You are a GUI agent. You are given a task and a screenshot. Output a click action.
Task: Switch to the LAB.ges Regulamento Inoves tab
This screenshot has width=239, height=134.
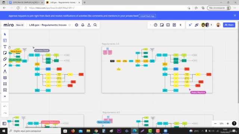[63, 3]
